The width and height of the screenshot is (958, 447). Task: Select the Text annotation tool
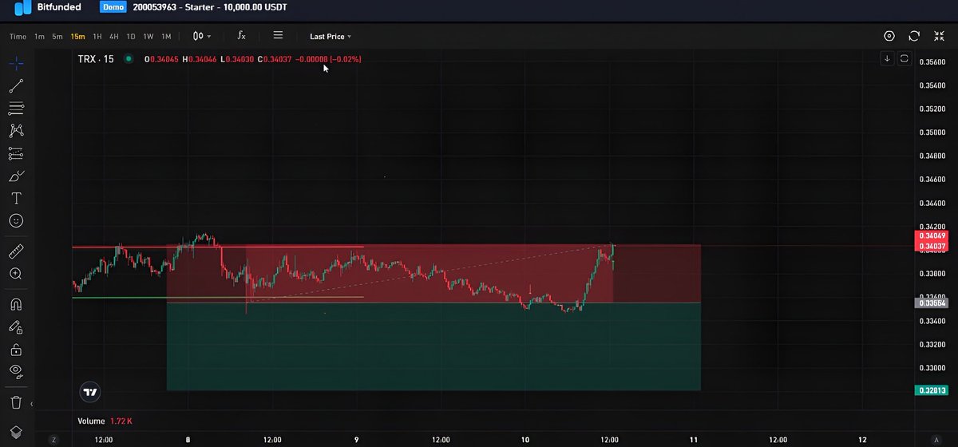[x=16, y=198]
